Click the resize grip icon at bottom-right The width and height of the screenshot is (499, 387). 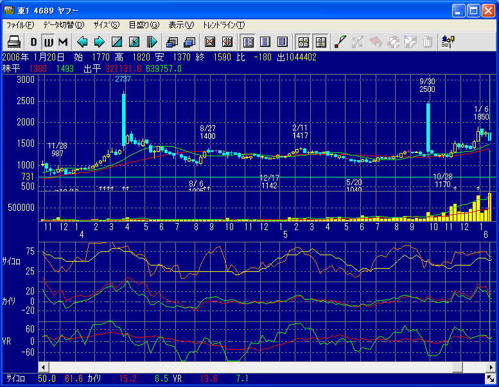490,379
